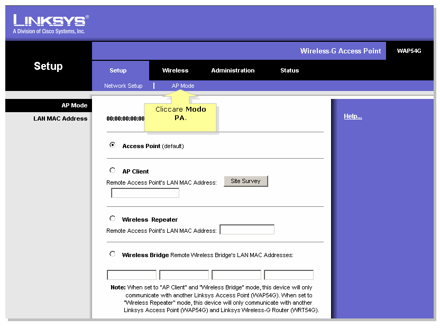
Task: Select the Setup tab
Action: pyautogui.click(x=119, y=70)
